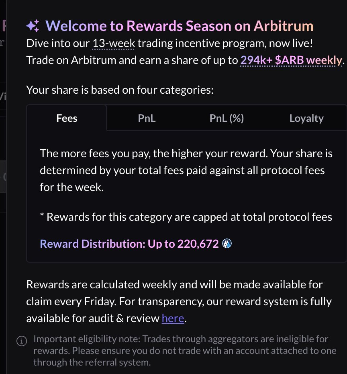Switch to the PnL tab

point(147,118)
